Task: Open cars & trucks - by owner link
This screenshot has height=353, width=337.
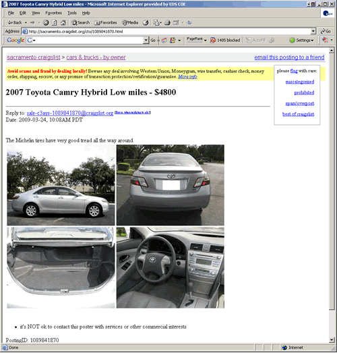Action: pyautogui.click(x=96, y=57)
